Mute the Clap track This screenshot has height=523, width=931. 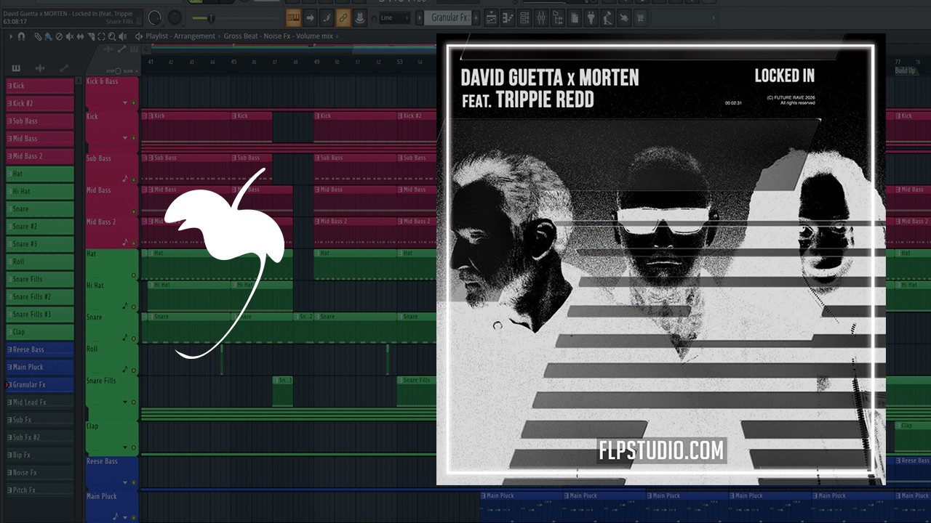click(134, 447)
